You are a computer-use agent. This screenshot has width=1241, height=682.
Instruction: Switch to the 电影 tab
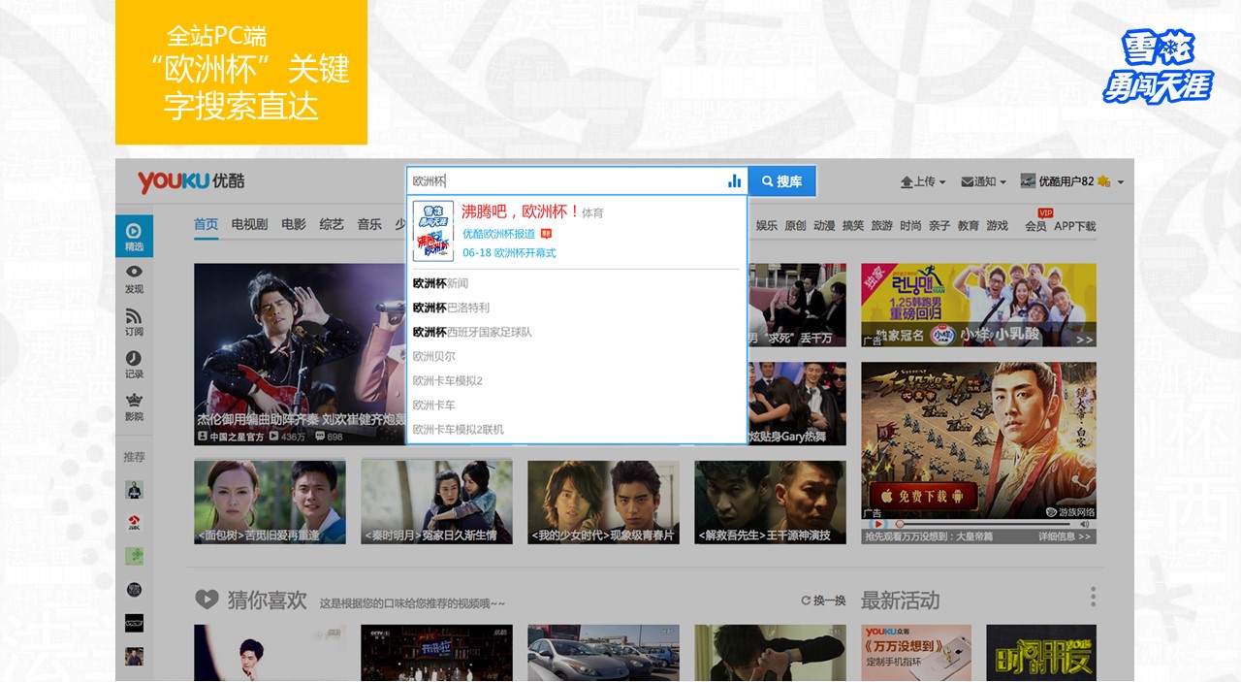[294, 225]
